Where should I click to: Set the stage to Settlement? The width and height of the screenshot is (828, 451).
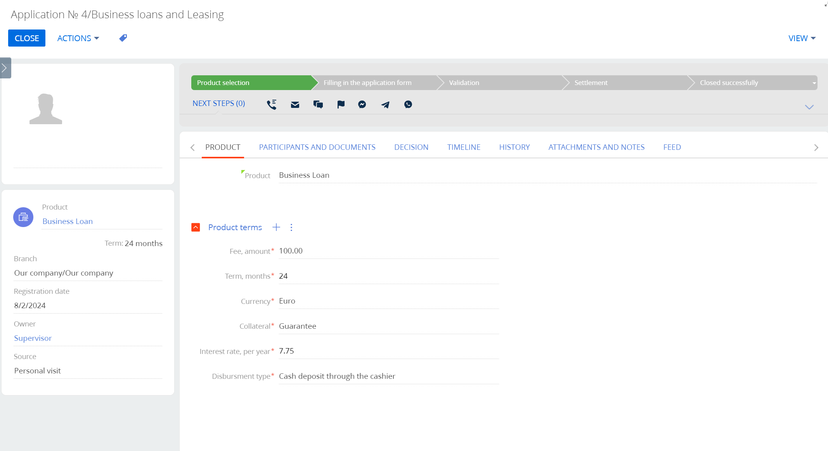(x=591, y=82)
